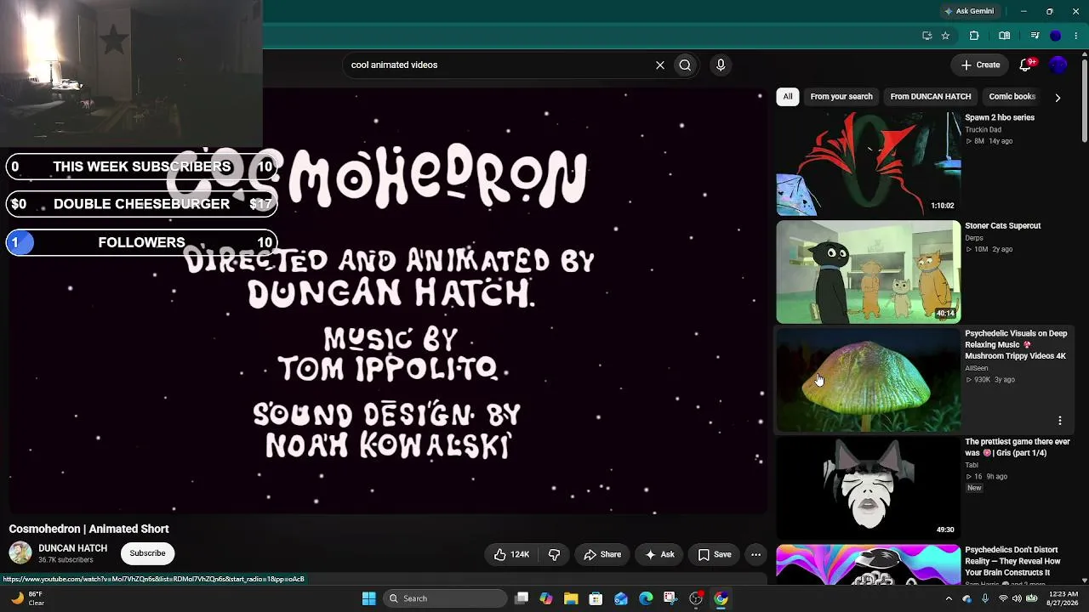Image resolution: width=1089 pixels, height=612 pixels.
Task: Open the media controls music-note icon
Action: click(1035, 36)
